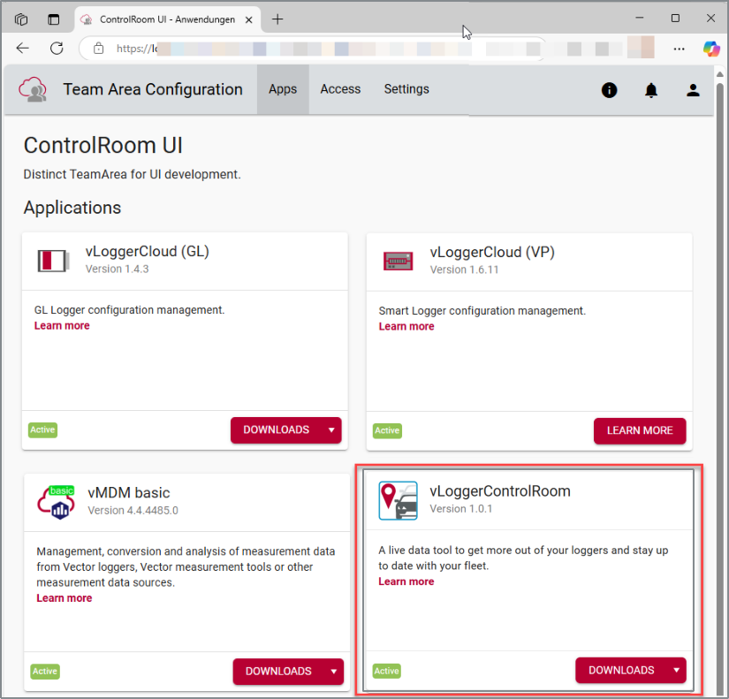The width and height of the screenshot is (729, 699).
Task: Follow the Learn more link under vMDM basic
Action: [65, 598]
